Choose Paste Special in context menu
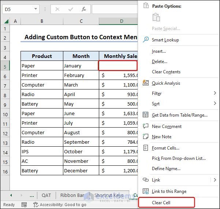220x209 pixels. tap(166, 29)
